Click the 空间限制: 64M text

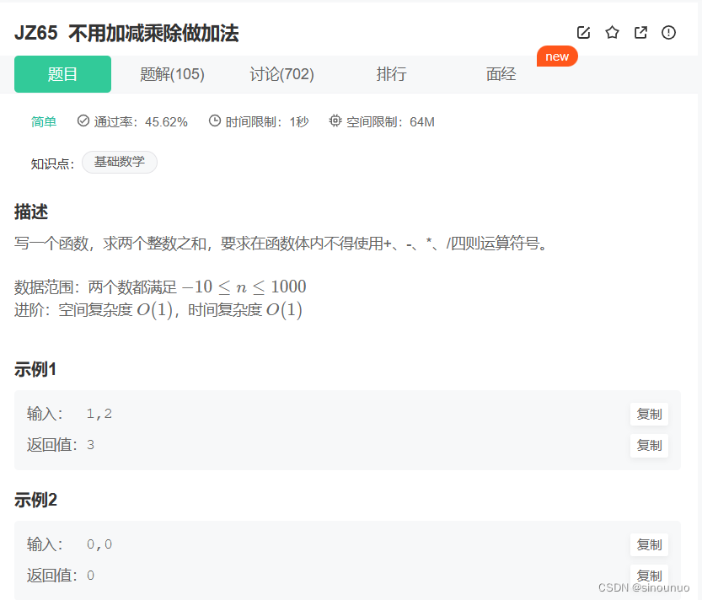pos(390,122)
